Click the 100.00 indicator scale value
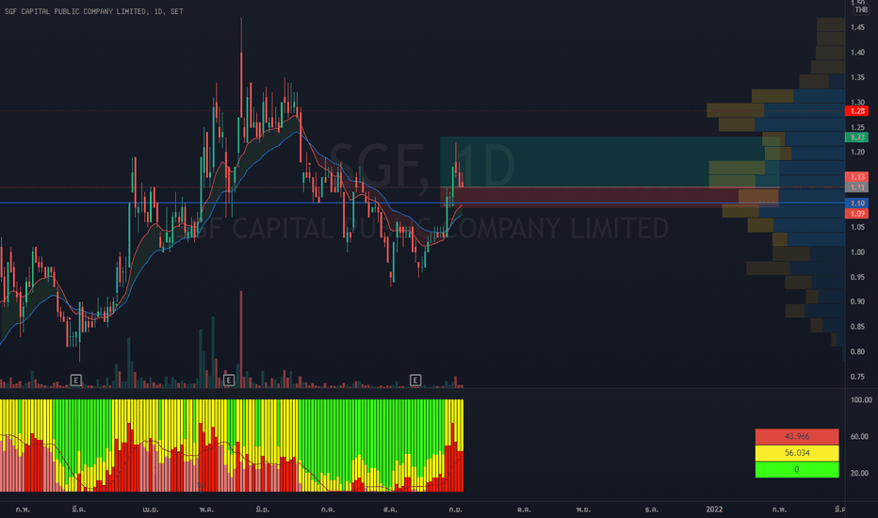 [x=861, y=400]
